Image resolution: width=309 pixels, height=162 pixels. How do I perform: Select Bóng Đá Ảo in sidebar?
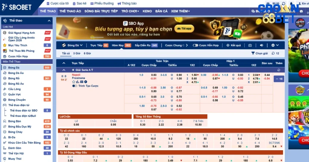coord(16,73)
